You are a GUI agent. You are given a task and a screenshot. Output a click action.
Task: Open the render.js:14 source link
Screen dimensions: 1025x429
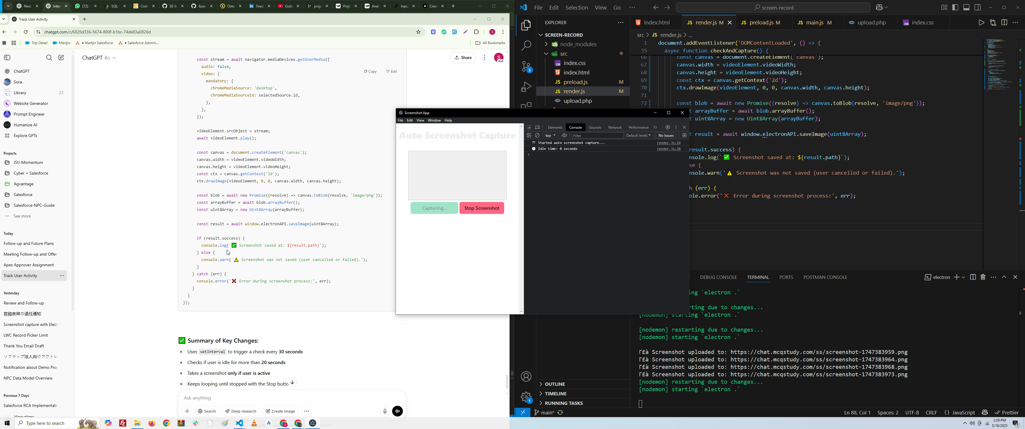click(x=668, y=143)
